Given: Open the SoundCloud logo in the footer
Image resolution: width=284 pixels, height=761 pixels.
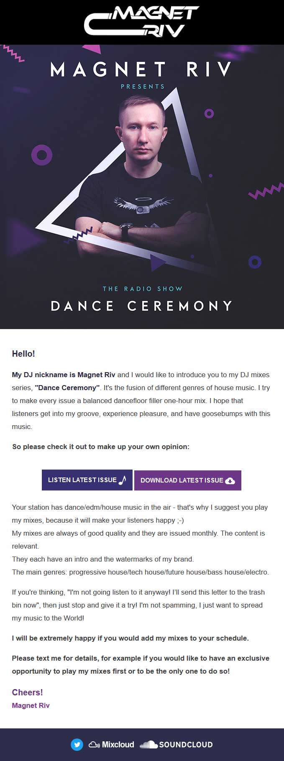Looking at the screenshot, I should click(x=176, y=744).
